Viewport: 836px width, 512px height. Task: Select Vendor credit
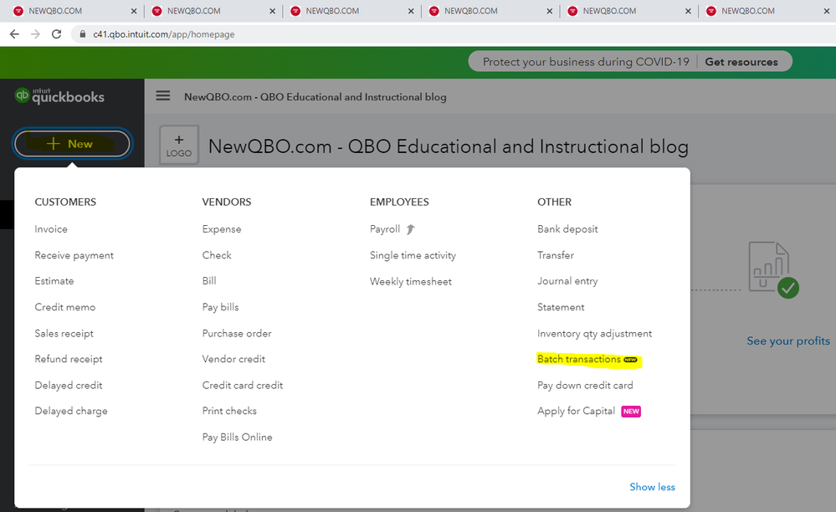click(x=233, y=359)
